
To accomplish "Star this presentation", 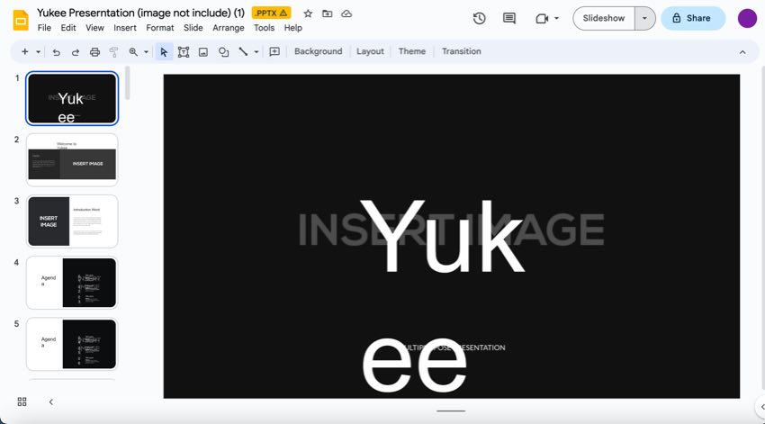I will [308, 14].
